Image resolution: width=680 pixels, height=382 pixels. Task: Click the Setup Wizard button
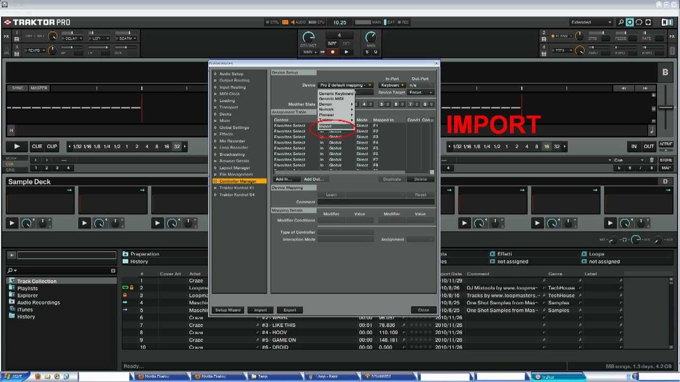click(228, 310)
